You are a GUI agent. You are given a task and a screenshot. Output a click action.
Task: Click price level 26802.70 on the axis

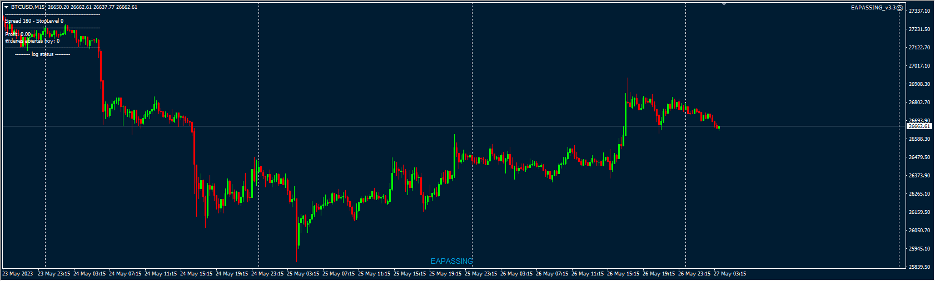pos(919,103)
